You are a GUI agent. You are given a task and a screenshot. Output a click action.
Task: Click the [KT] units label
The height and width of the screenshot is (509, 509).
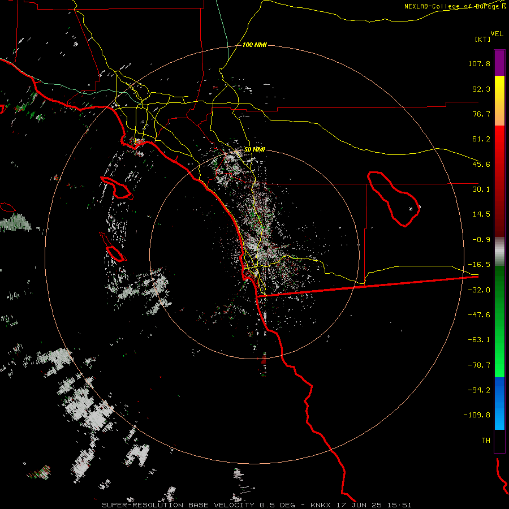[x=482, y=39]
